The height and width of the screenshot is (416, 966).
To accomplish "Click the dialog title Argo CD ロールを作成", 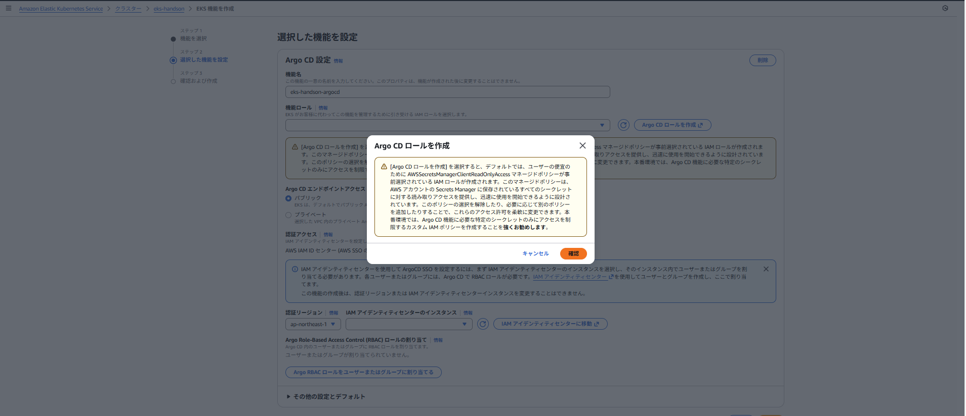I will pos(412,146).
